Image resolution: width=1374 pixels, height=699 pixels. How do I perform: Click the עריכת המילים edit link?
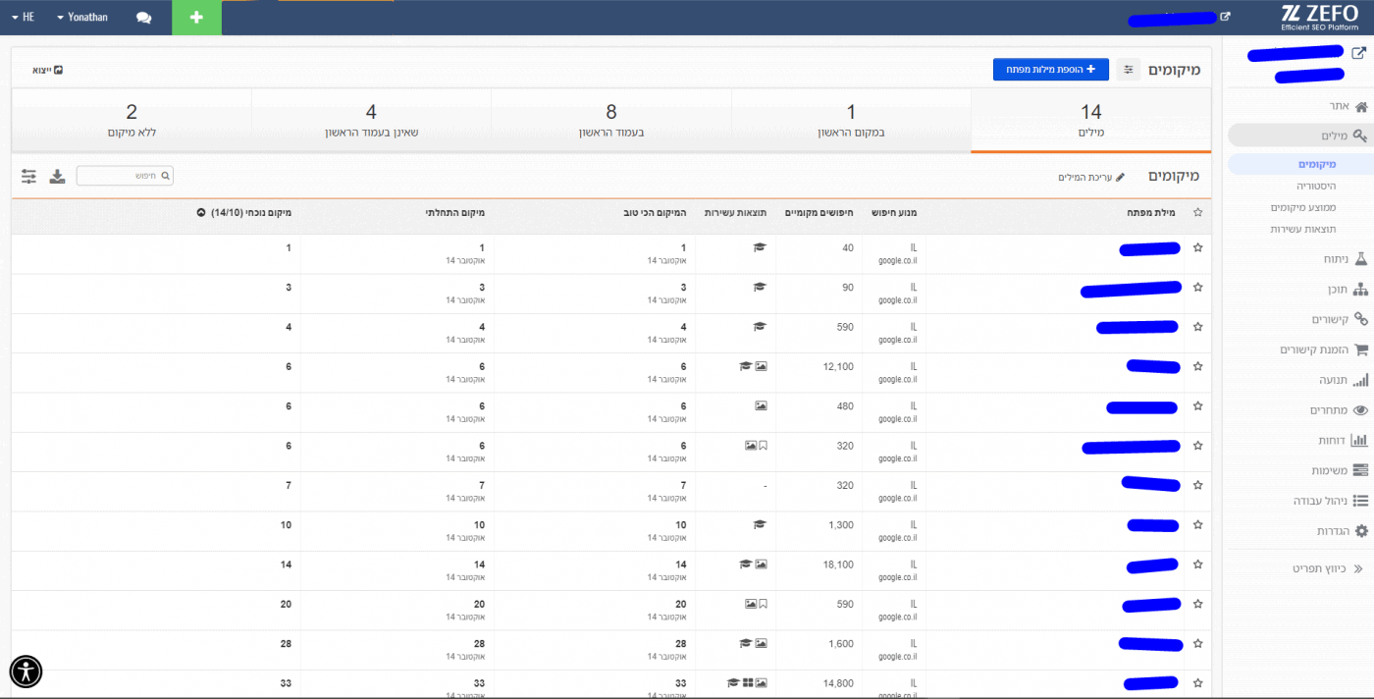(x=1091, y=177)
